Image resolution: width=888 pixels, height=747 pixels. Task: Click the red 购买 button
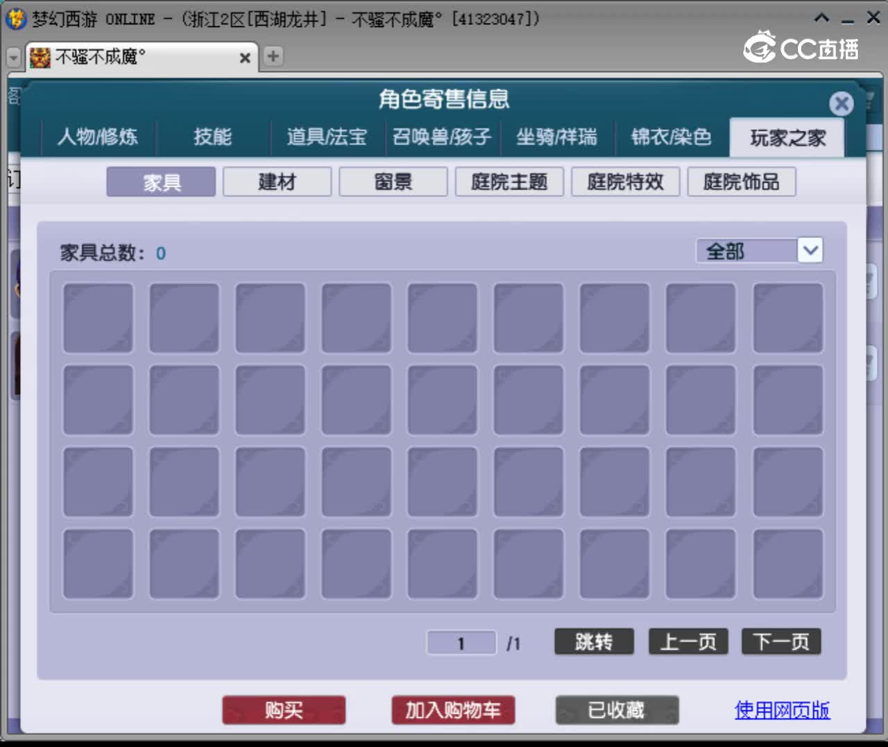tap(284, 710)
